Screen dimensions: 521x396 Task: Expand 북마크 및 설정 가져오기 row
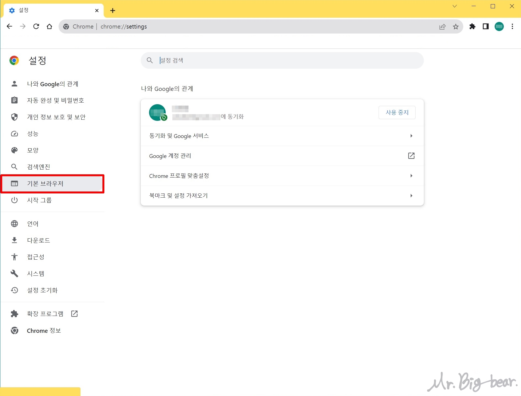282,196
